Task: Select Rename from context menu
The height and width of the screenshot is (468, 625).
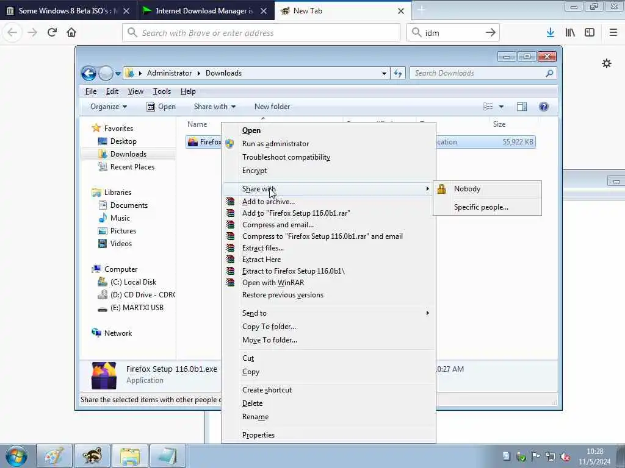Action: pyautogui.click(x=329, y=417)
